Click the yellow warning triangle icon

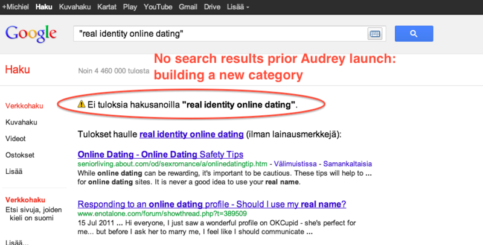click(x=82, y=104)
